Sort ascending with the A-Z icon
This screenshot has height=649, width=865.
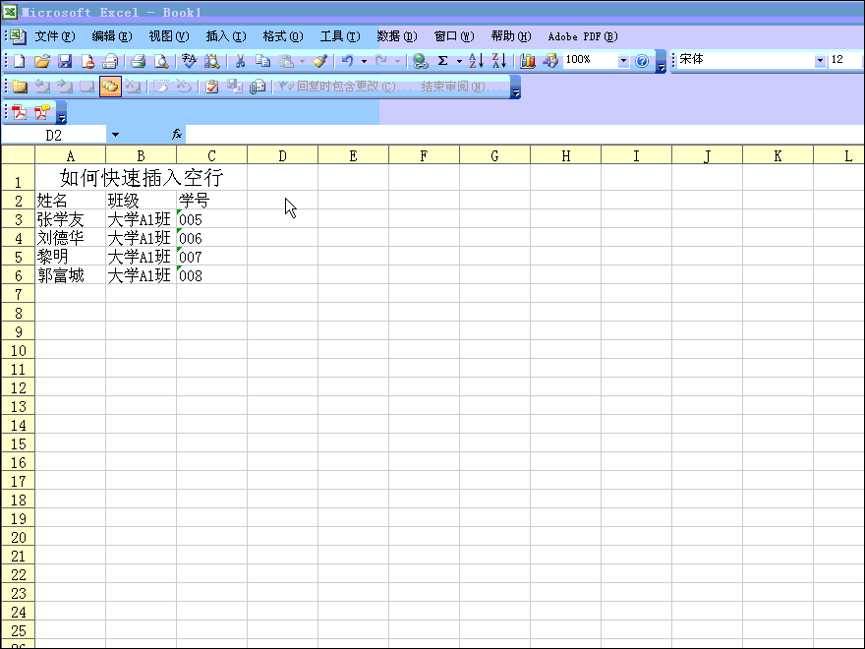476,61
